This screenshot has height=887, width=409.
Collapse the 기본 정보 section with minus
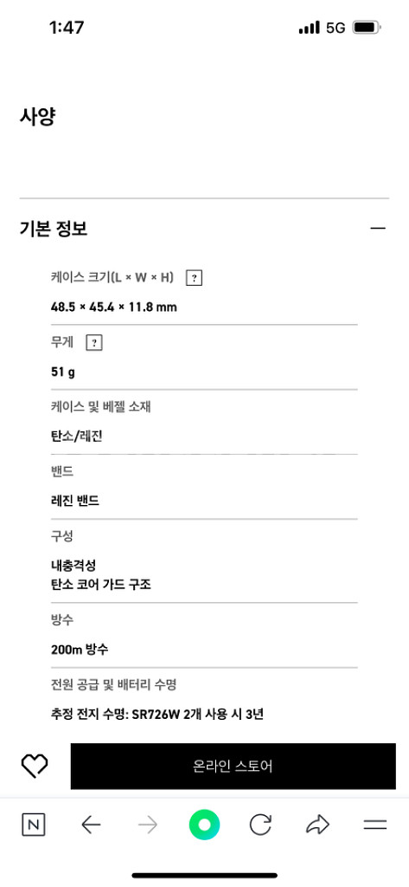click(378, 229)
